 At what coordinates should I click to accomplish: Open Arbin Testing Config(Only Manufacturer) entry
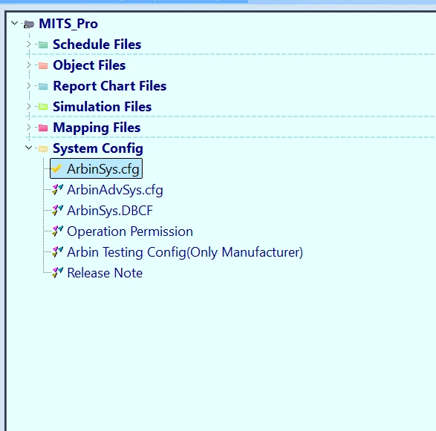(185, 252)
